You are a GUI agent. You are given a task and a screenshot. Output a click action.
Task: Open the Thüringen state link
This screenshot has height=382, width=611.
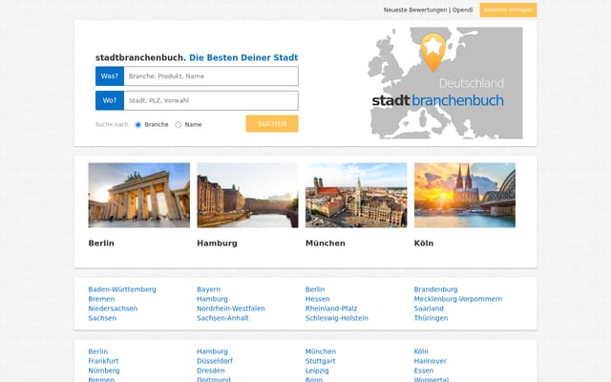(x=431, y=318)
